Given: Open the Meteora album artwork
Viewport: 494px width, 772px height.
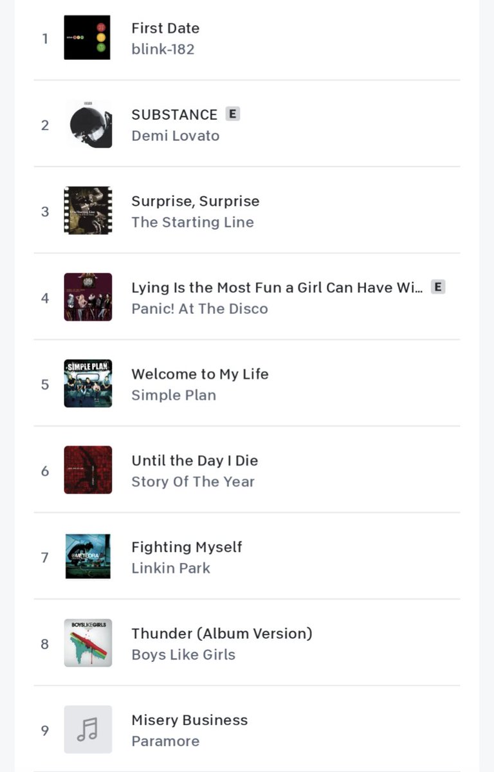Looking at the screenshot, I should click(87, 556).
